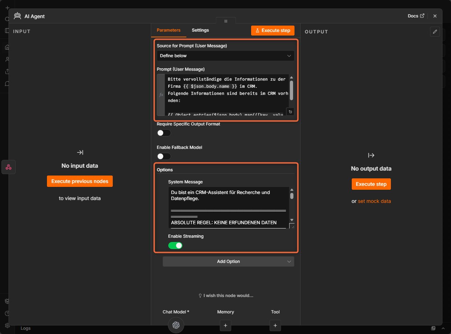Edit output with the pencil icon
The height and width of the screenshot is (334, 451).
435,32
